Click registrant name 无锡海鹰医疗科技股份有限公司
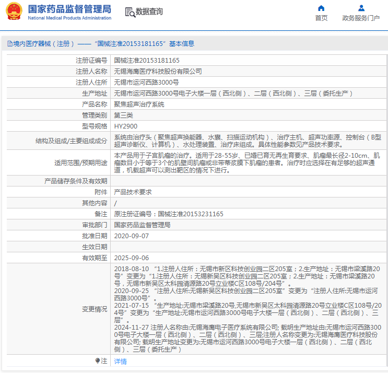The width and height of the screenshot is (388, 373). (158, 71)
